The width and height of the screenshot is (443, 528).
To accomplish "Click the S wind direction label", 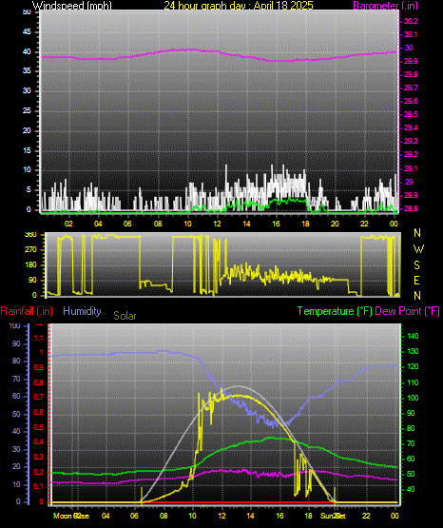I will pos(416,265).
